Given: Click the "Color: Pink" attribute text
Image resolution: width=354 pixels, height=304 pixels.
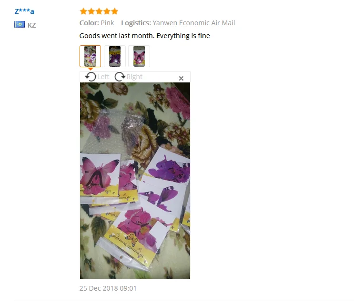Looking at the screenshot, I should pyautogui.click(x=97, y=23).
